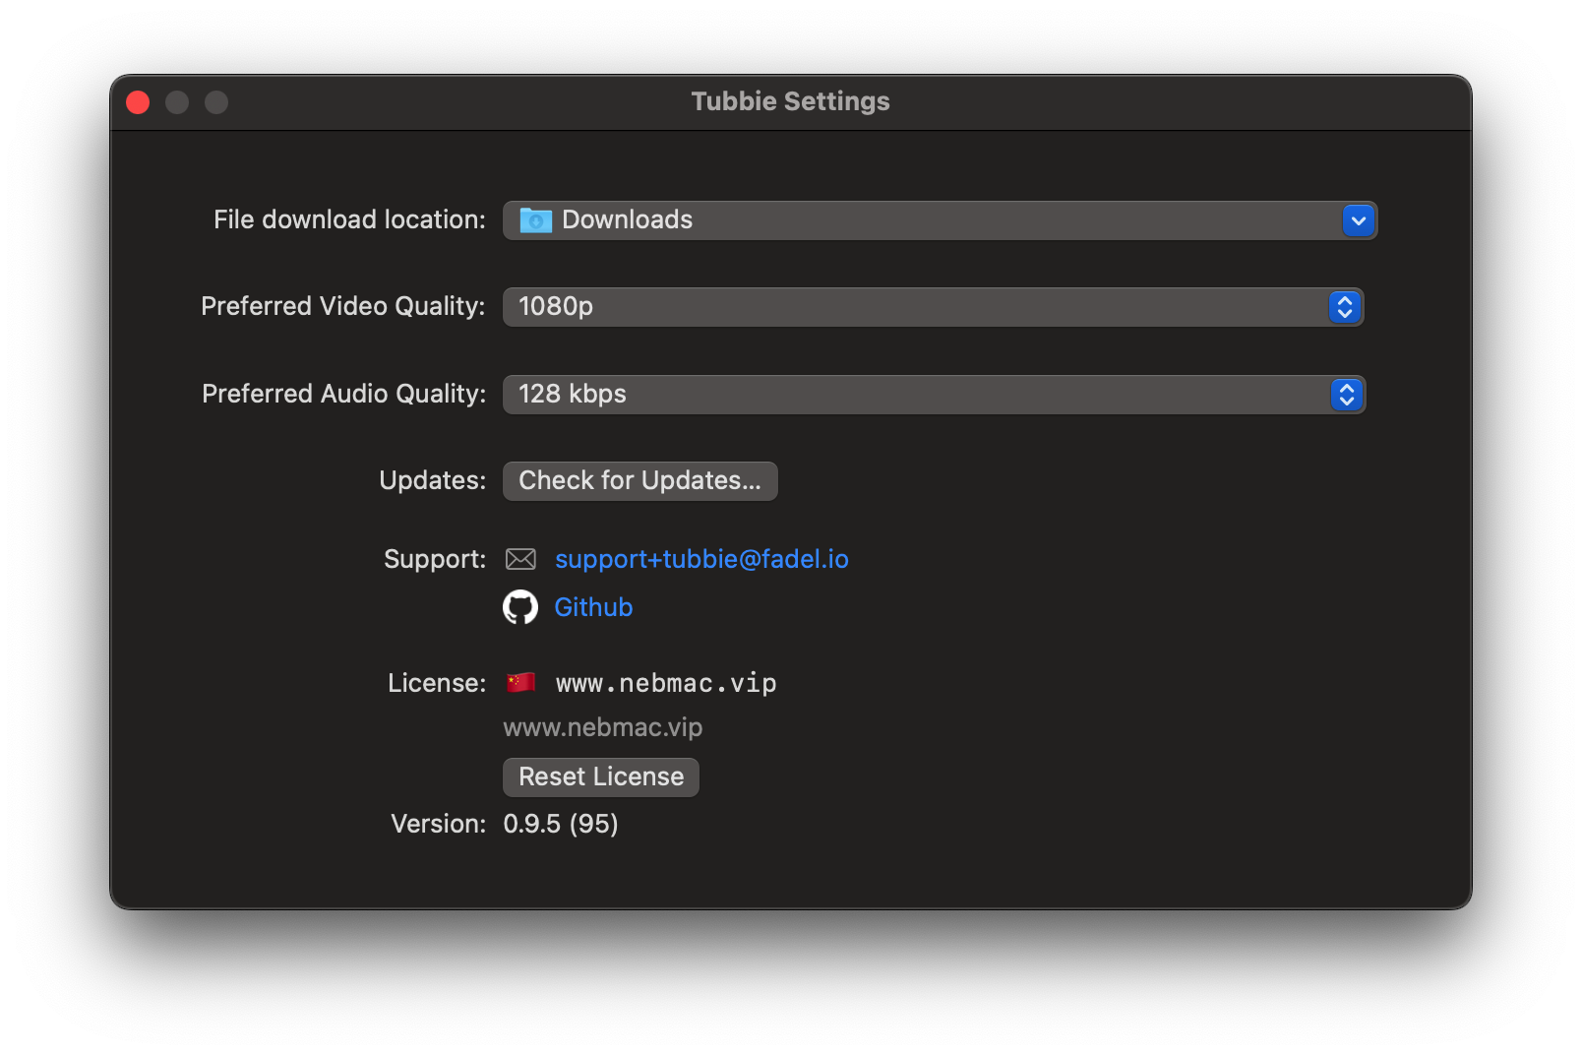Click the version number 0.9.5 (95)

(561, 824)
